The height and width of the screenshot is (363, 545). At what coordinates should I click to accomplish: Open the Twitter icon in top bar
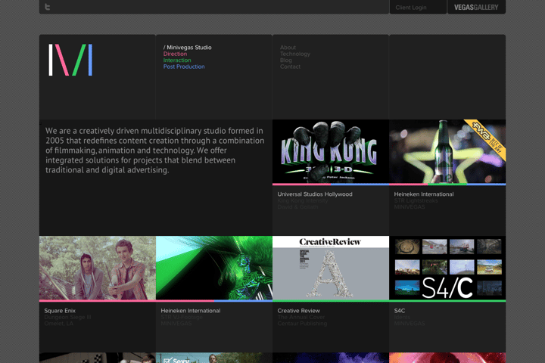tap(48, 7)
